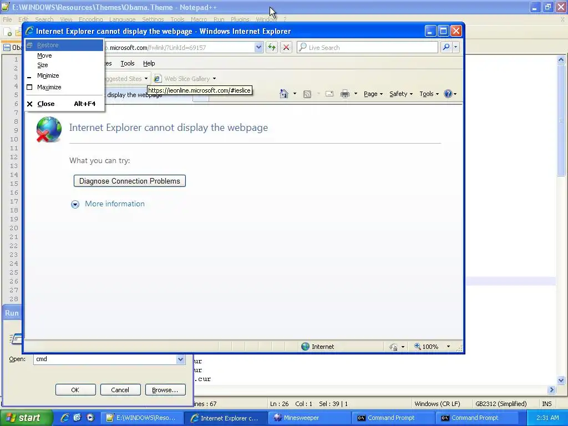Click the New file icon in Notepad++ toolbar
This screenshot has height=426, width=568.
tap(8, 32)
